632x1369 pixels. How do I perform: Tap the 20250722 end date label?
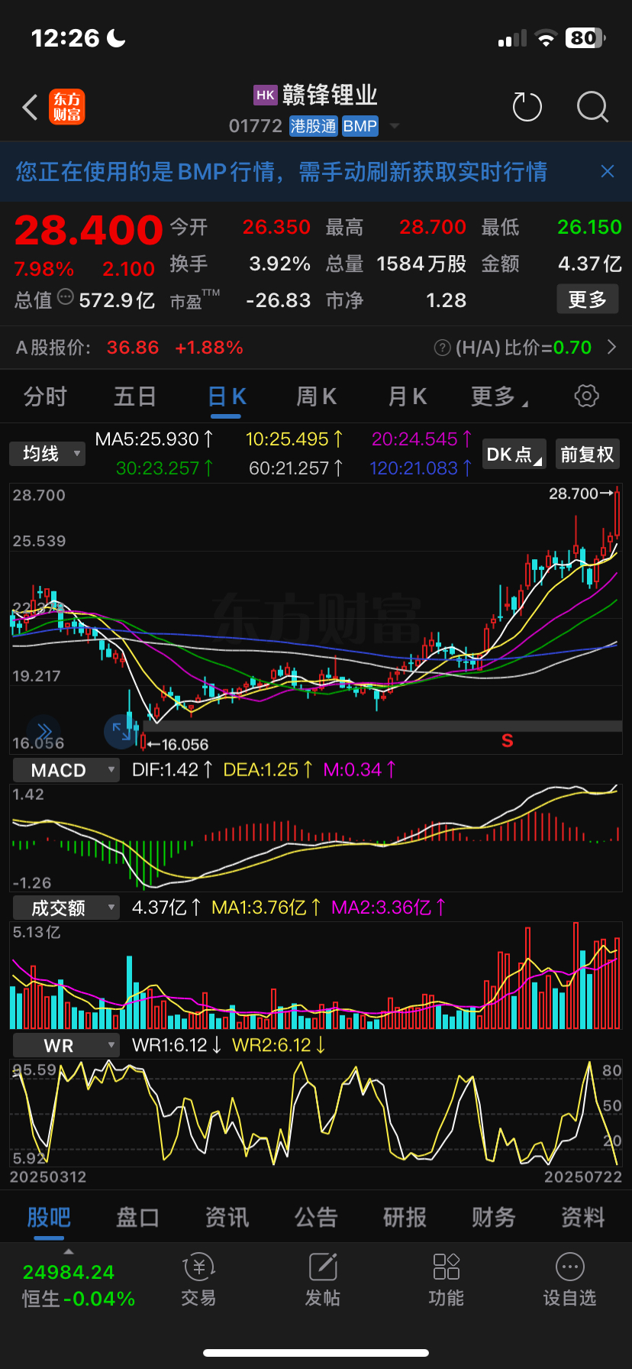583,1177
